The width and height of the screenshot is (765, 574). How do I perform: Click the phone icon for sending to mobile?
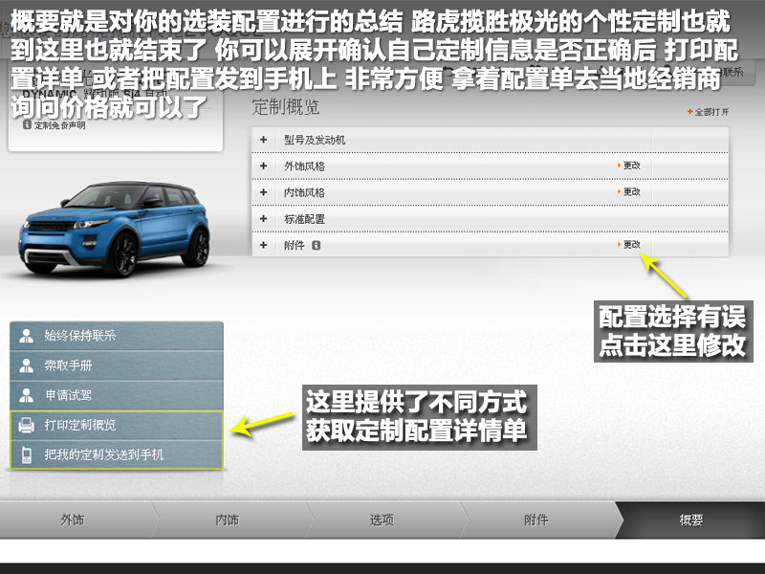click(27, 455)
